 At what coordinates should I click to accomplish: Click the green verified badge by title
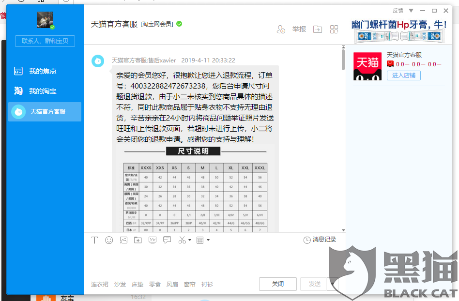(x=179, y=24)
